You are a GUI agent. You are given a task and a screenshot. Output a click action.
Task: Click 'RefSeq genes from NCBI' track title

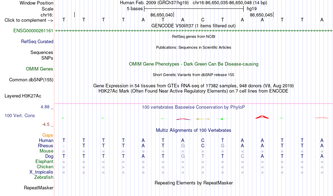(x=194, y=36)
